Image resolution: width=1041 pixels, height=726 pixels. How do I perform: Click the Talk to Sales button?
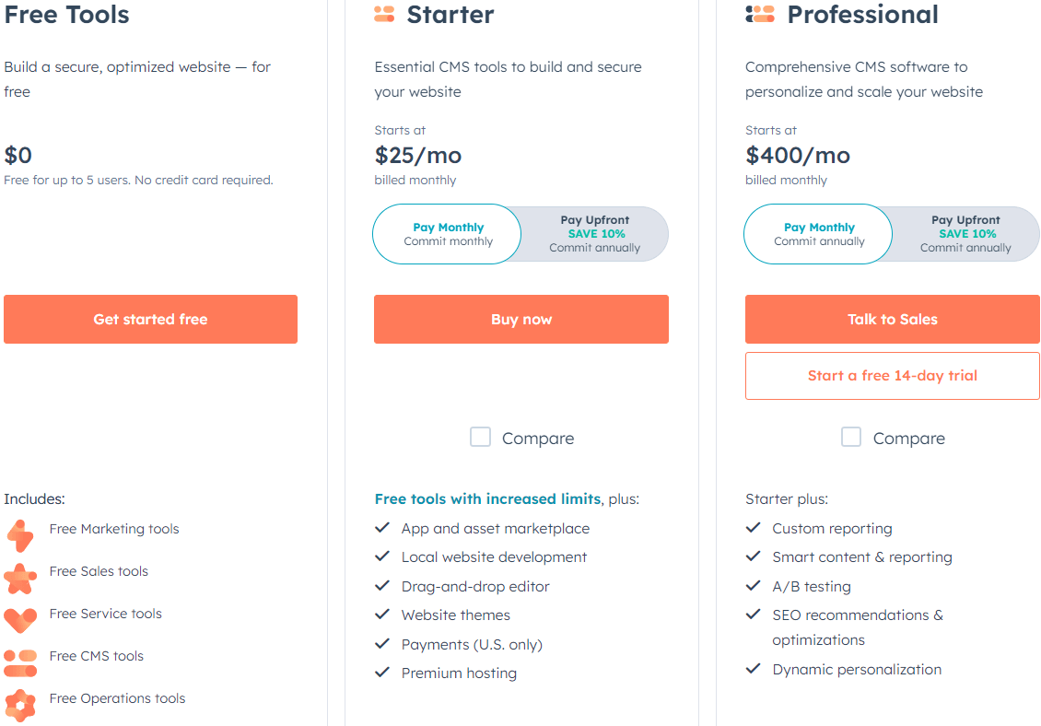892,320
